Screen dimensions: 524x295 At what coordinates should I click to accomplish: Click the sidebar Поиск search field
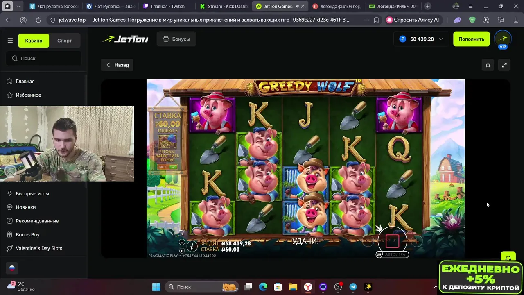click(x=43, y=58)
